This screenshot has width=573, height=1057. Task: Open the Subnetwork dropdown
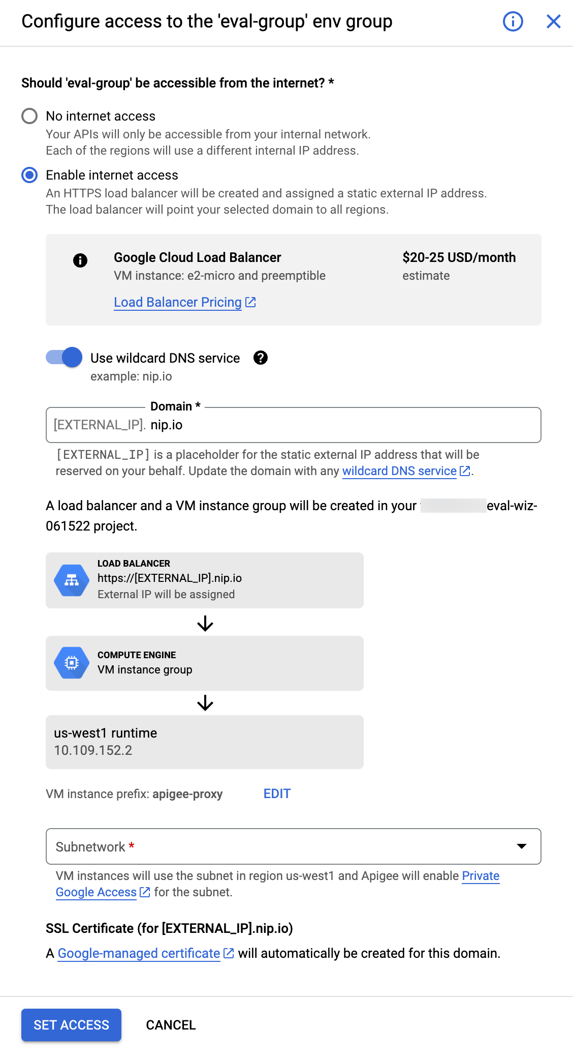(x=522, y=846)
